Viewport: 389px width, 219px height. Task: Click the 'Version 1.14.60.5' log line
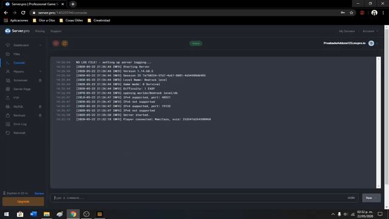114,71
